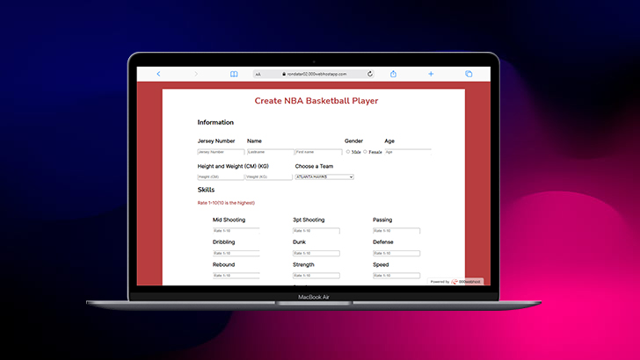The image size is (640, 360).
Task: Focus the Dunk rating field
Action: 316,253
